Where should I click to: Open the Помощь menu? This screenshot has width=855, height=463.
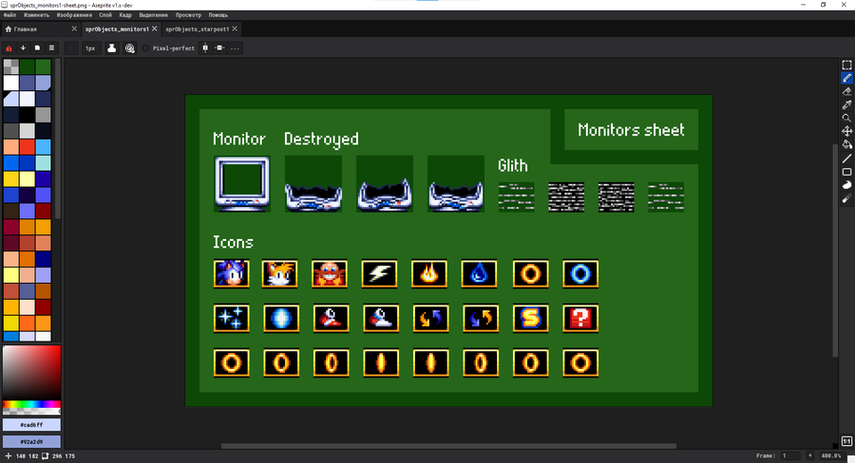pos(218,15)
